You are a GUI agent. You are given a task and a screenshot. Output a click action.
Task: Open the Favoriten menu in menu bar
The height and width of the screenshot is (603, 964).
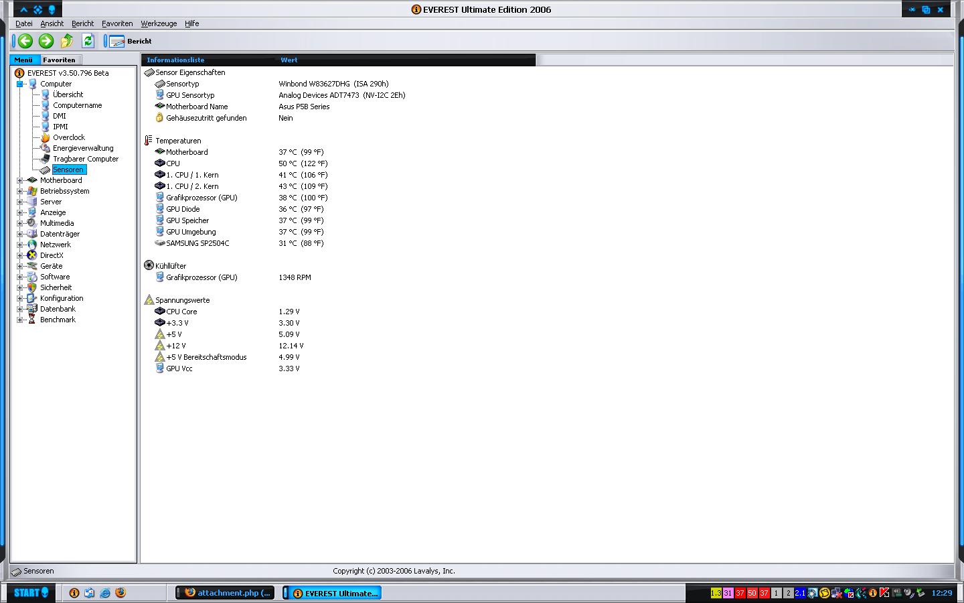[117, 23]
